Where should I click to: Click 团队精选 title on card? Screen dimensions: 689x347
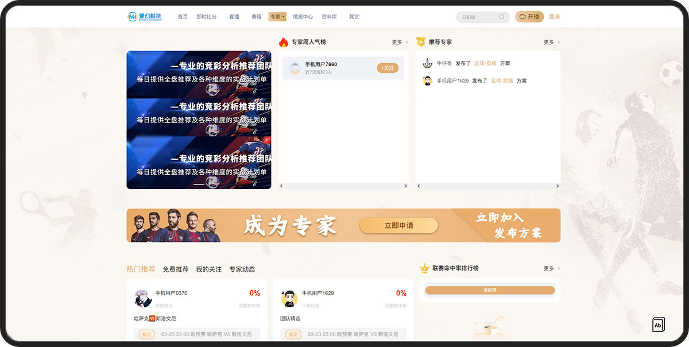pyautogui.click(x=290, y=318)
